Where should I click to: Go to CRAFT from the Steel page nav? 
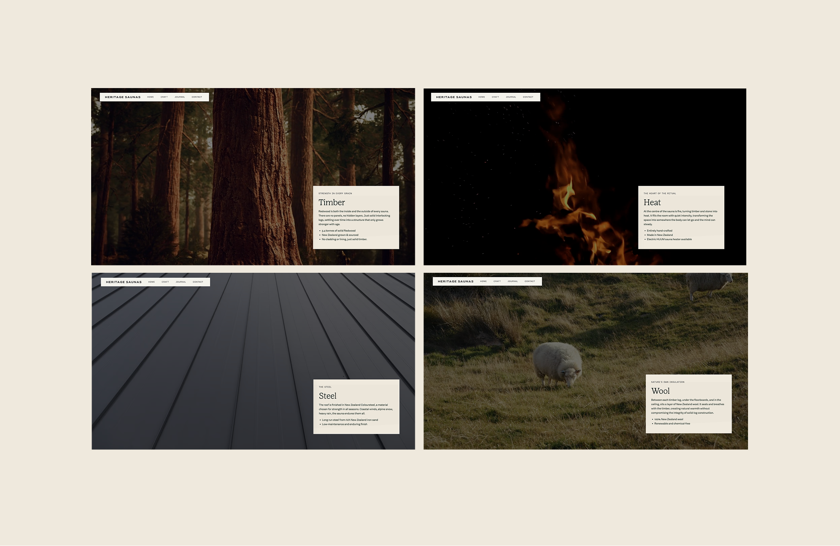coord(165,282)
